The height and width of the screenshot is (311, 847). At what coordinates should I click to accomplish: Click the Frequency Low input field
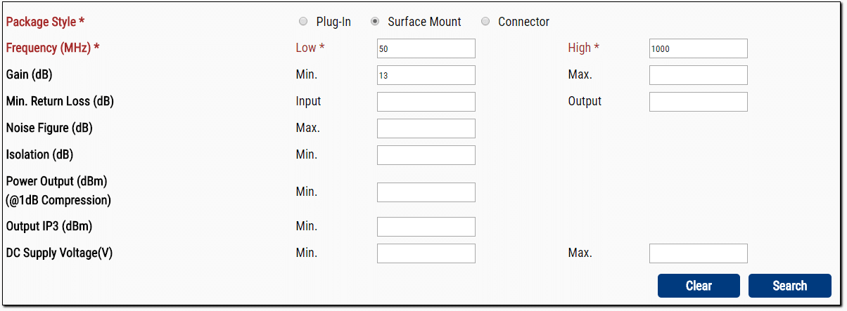tap(426, 48)
